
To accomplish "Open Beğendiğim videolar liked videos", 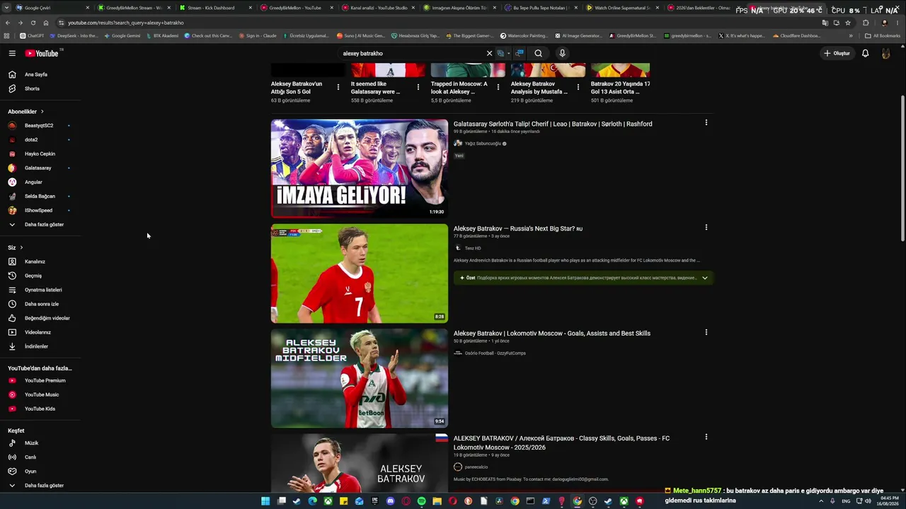I will coord(40,318).
